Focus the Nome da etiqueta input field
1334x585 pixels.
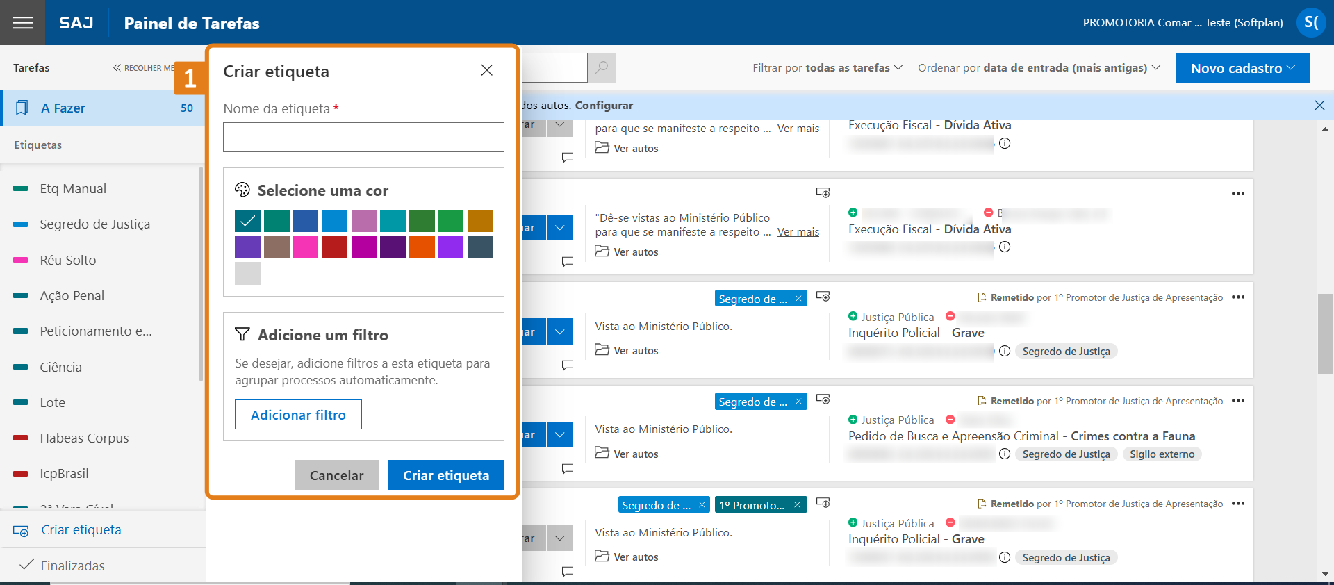tap(363, 138)
